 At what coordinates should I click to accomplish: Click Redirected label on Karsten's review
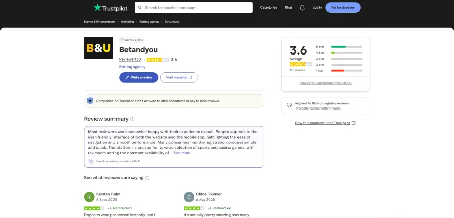pyautogui.click(x=120, y=208)
